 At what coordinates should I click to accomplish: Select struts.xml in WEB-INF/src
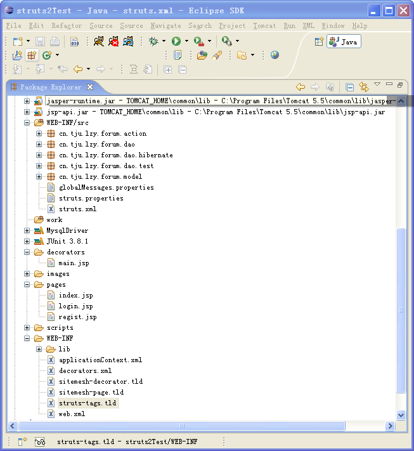pyautogui.click(x=77, y=209)
